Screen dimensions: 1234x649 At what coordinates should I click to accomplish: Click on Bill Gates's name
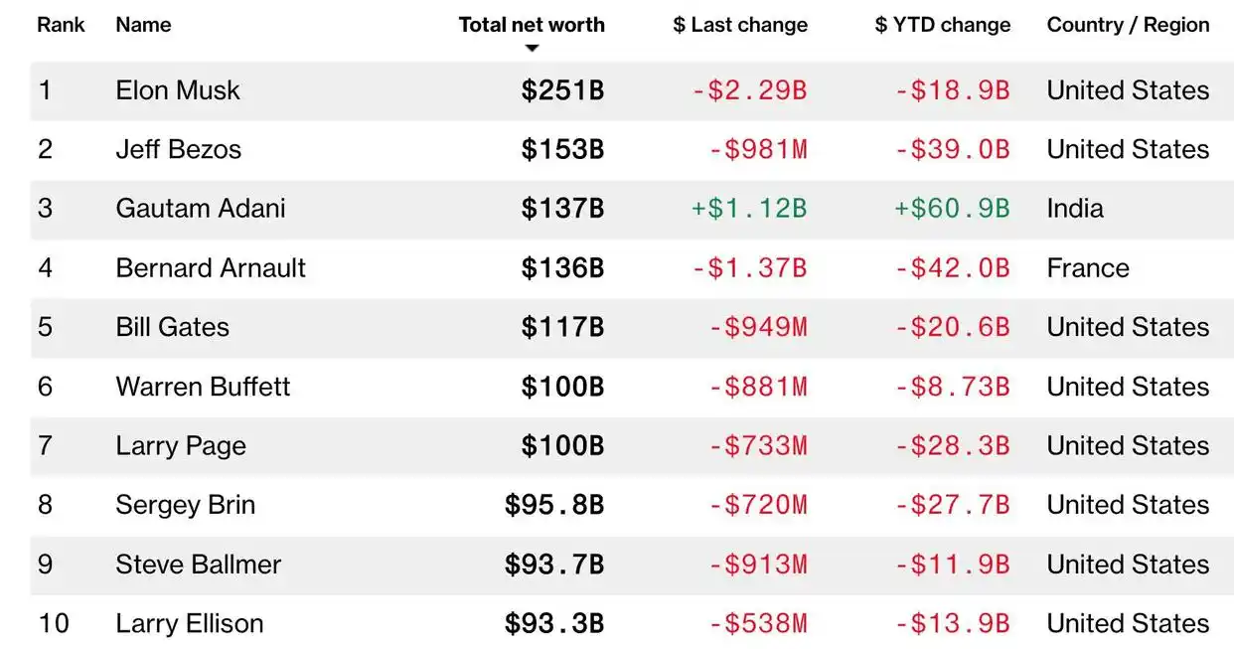click(173, 327)
